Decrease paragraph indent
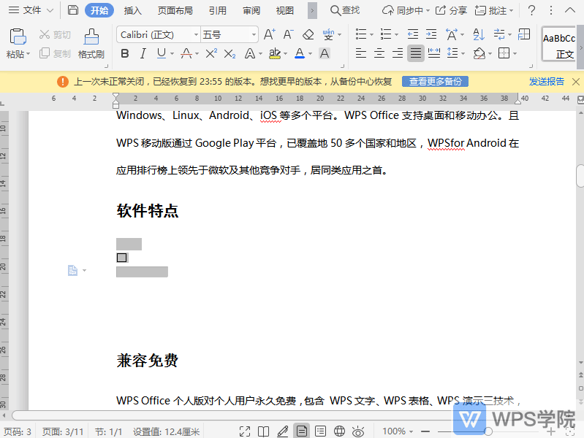Image resolution: width=584 pixels, height=438 pixels. (413, 34)
